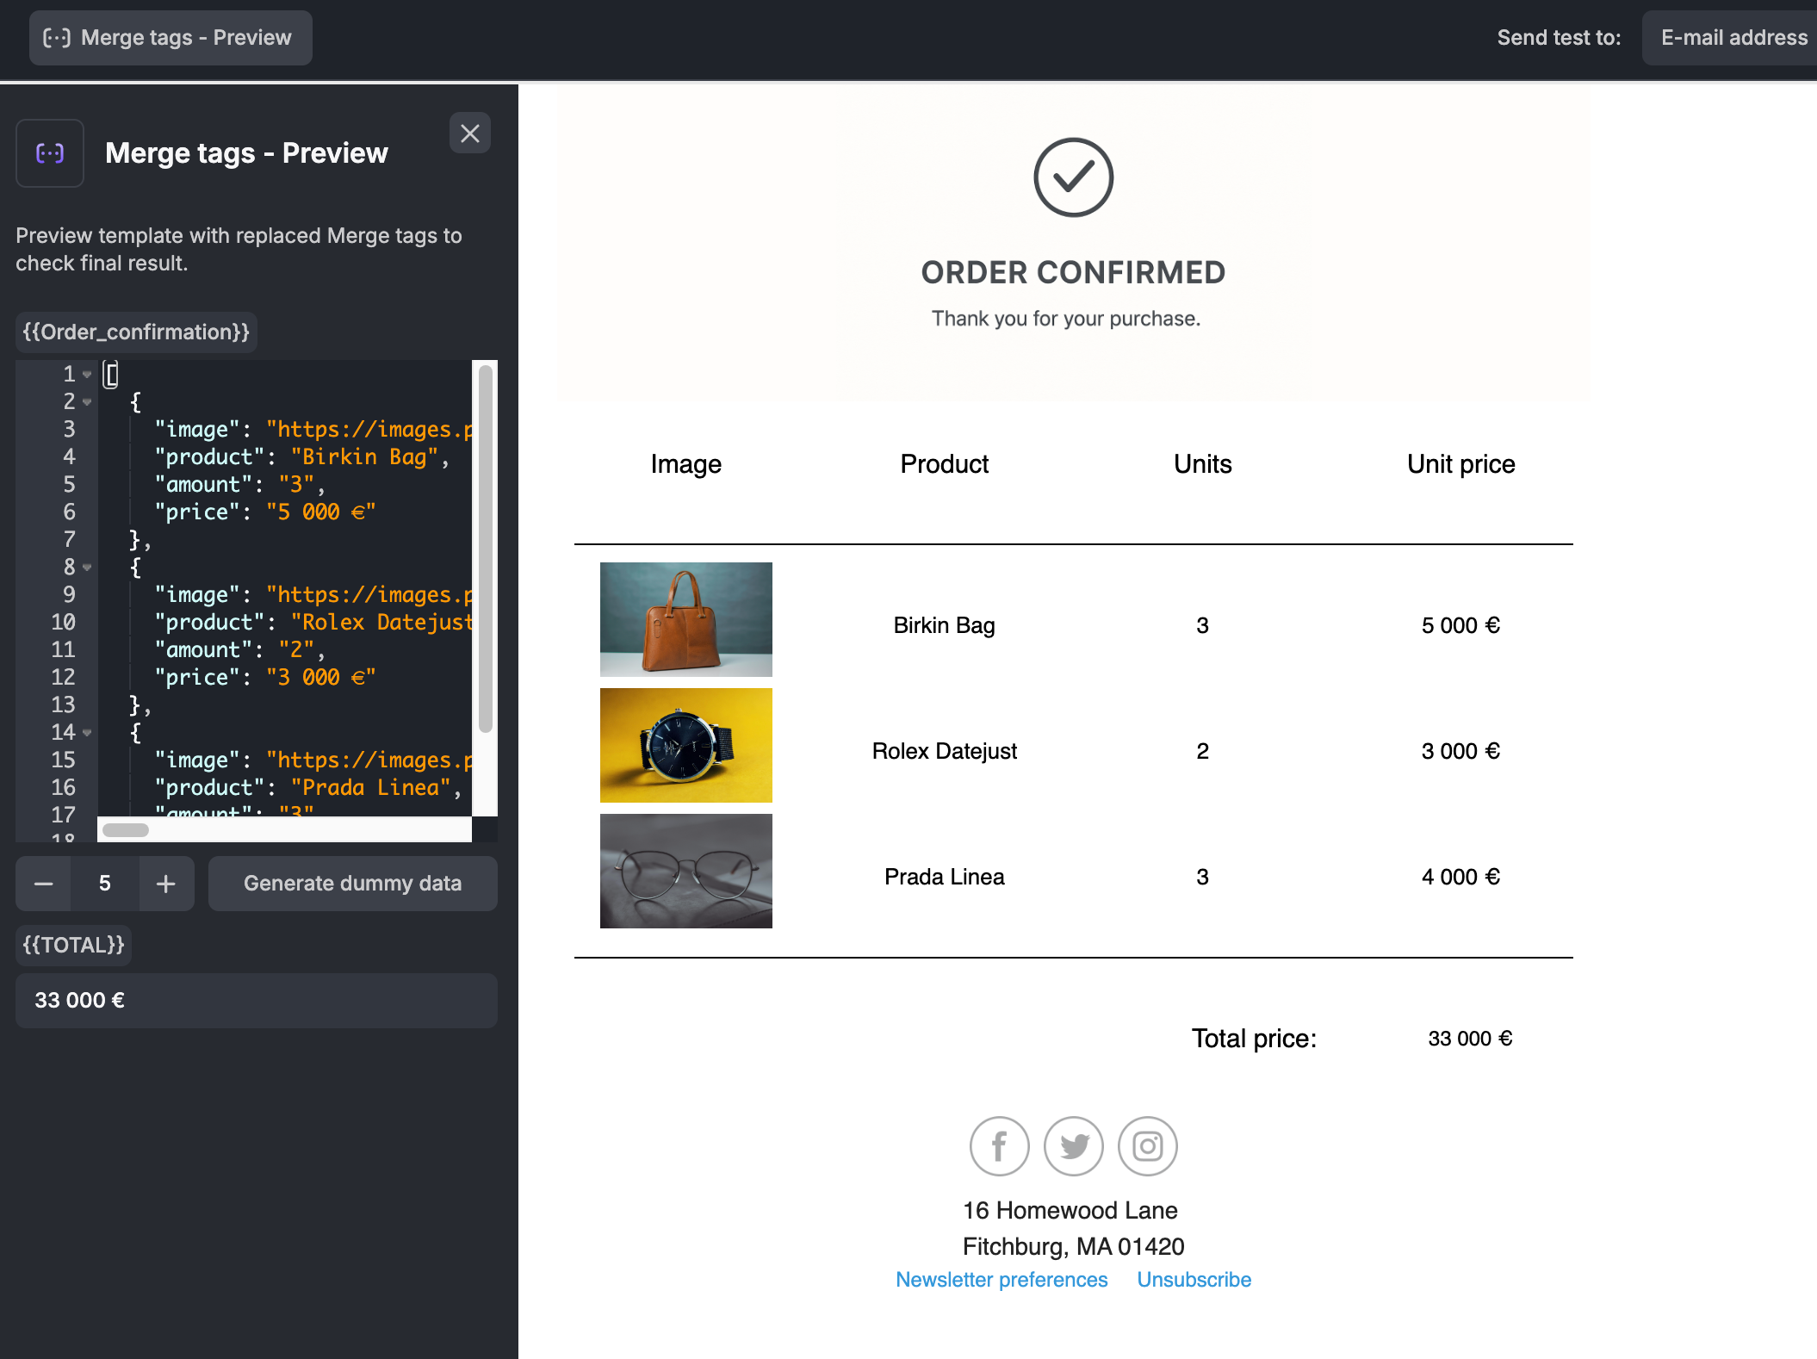Screen dimensions: 1817x1359
Task: Click the order confirmed checkmark icon
Action: pyautogui.click(x=1073, y=177)
